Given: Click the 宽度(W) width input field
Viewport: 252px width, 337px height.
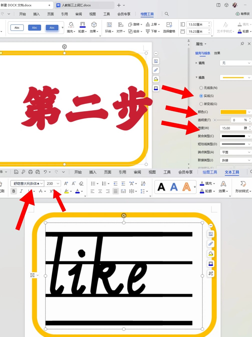Looking at the screenshot, I should pos(232,128).
